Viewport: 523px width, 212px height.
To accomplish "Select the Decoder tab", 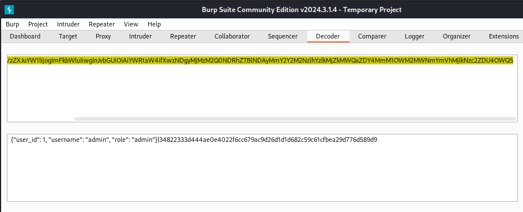I will point(328,36).
